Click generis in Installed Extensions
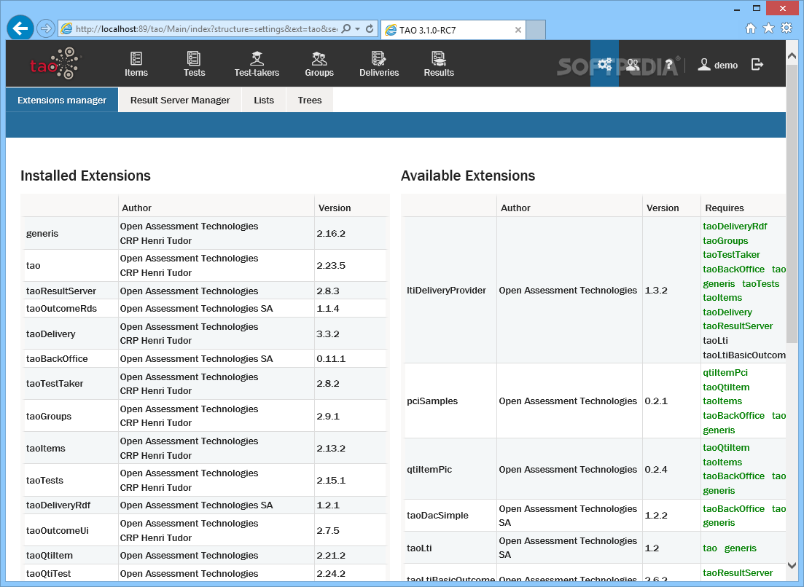Viewport: 804px width, 587px height. click(x=42, y=233)
